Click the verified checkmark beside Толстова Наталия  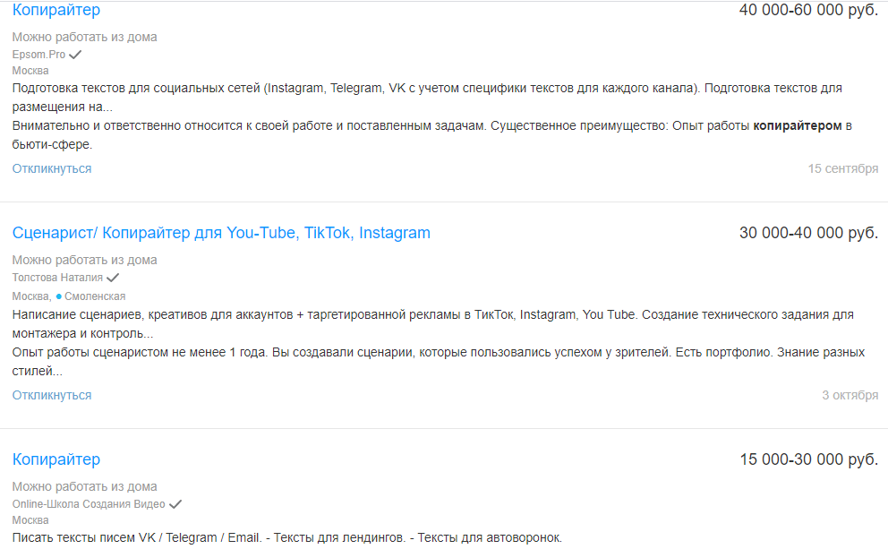(x=113, y=278)
